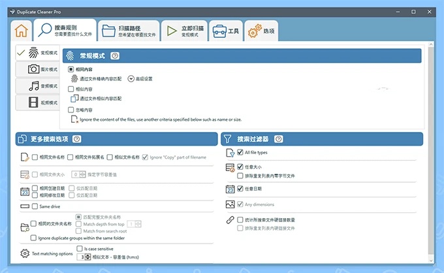Click the ignore content file icon
The height and width of the screenshot is (273, 444).
click(x=74, y=120)
